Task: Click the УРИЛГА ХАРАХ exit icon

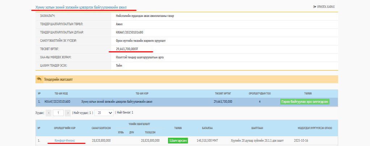Action: (314, 7)
